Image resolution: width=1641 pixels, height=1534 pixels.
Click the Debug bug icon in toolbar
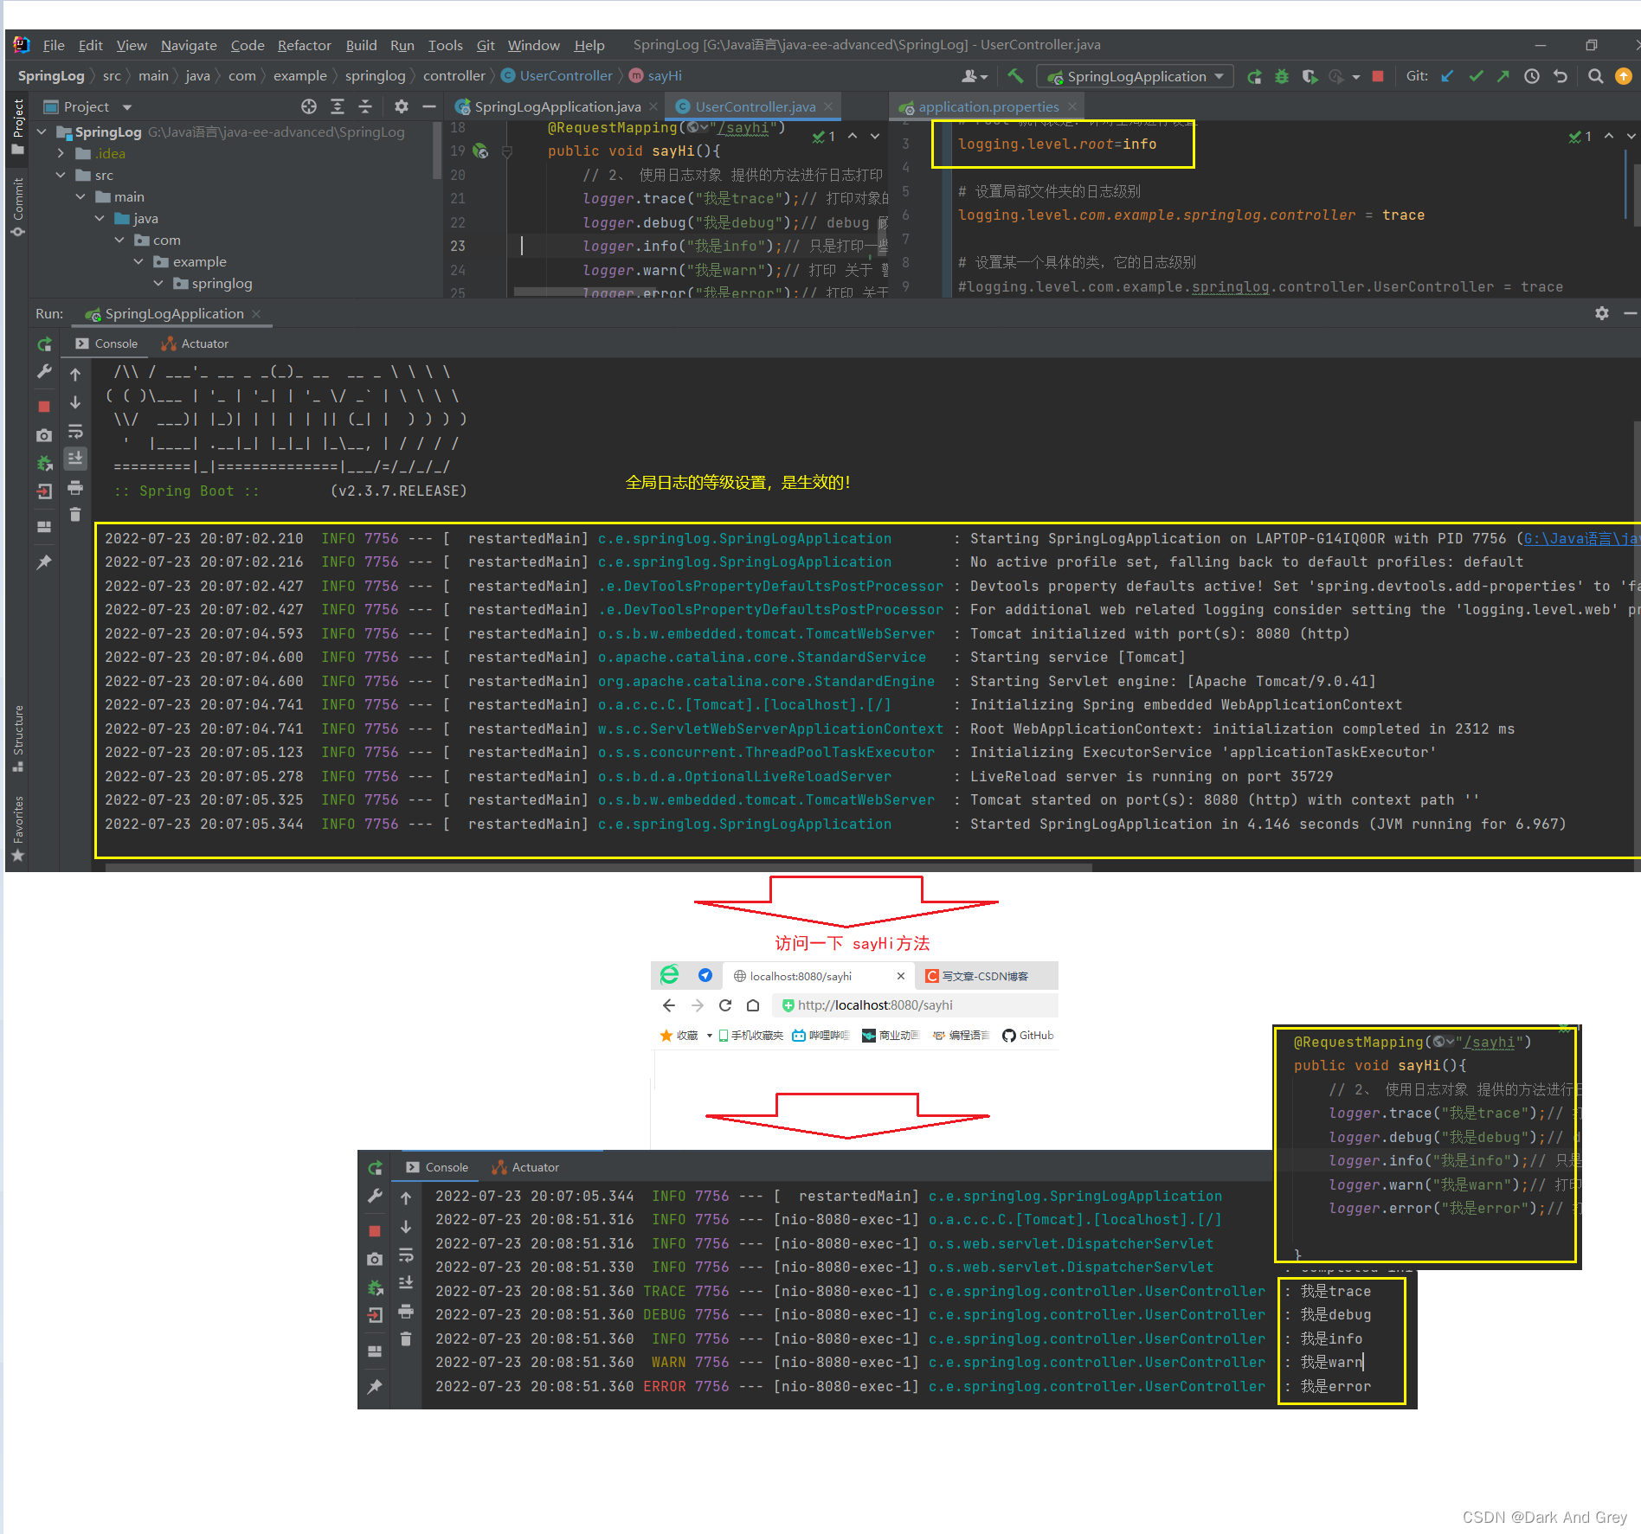point(1282,76)
